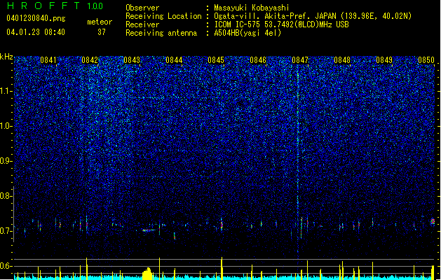This screenshot has width=441, height=280.
Task: Click the bright meteor echo blob under 0850
Action: pyautogui.click(x=433, y=222)
